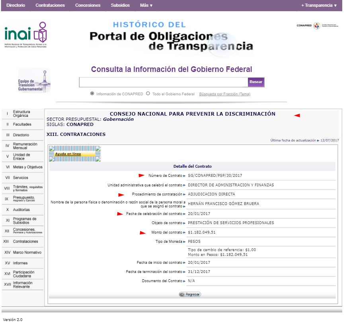
Task: Open Búsqueda por Fracción (Tema) link
Action: click(x=224, y=94)
